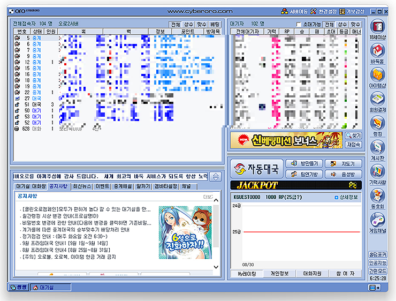Switch to the 이벤트 tab
The height and width of the screenshot is (301, 396).
click(x=102, y=186)
